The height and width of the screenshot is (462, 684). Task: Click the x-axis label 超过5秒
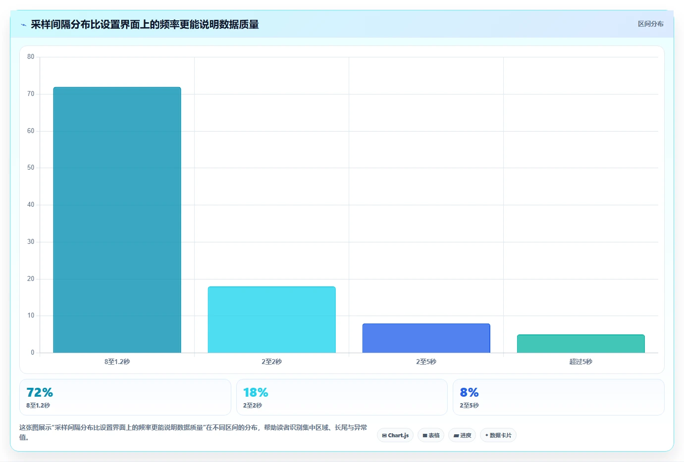click(581, 362)
